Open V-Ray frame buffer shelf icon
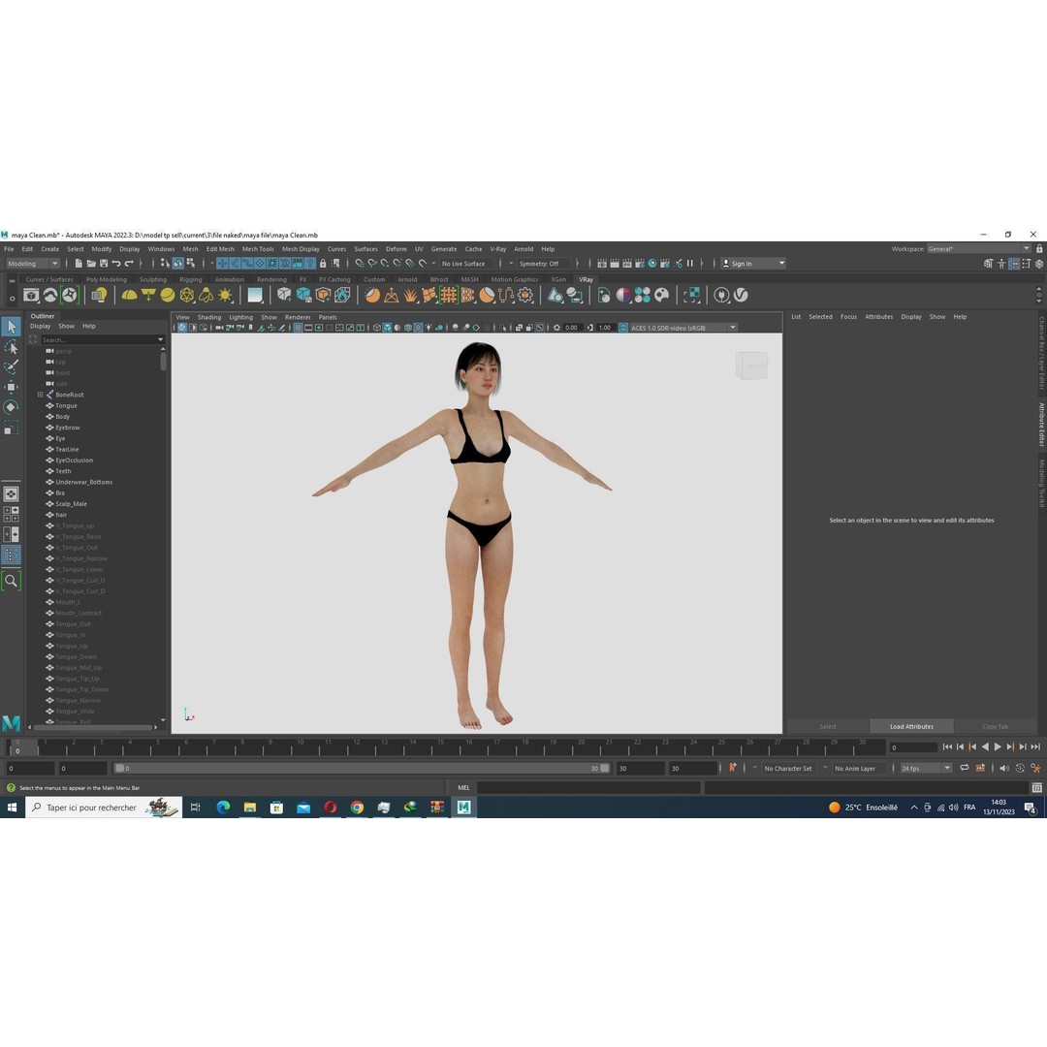The height and width of the screenshot is (1047, 1047). pos(31,295)
